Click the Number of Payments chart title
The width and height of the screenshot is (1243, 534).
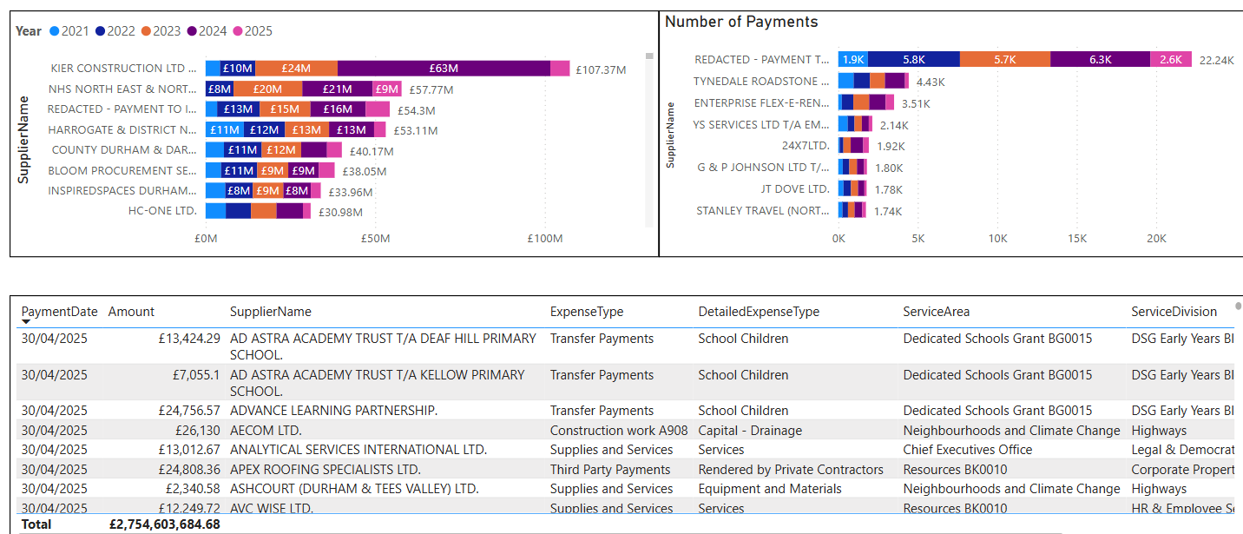coord(741,22)
